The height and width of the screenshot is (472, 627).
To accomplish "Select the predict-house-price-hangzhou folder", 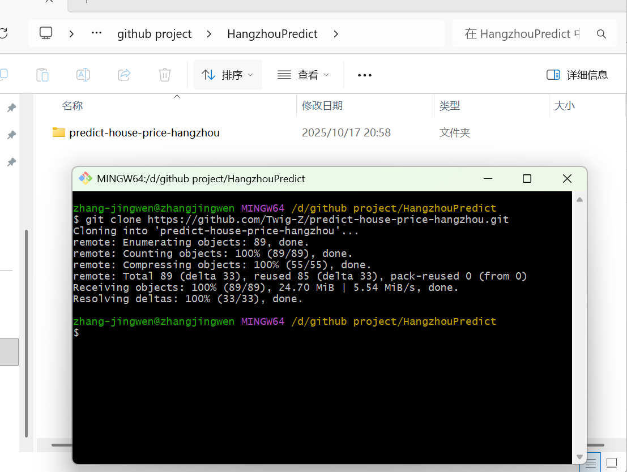I will 144,132.
